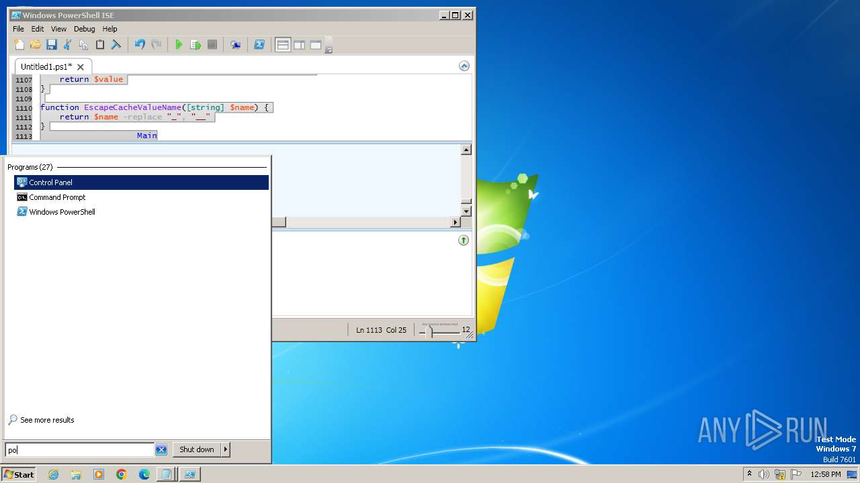Open the Debug menu
This screenshot has height=483, width=860.
84,29
